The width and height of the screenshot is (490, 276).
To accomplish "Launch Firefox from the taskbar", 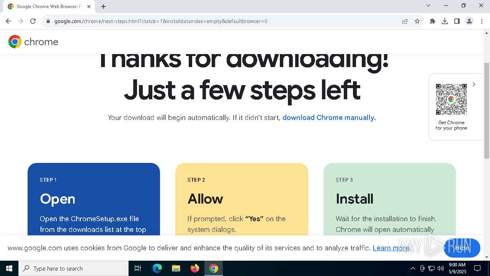I will click(x=195, y=268).
